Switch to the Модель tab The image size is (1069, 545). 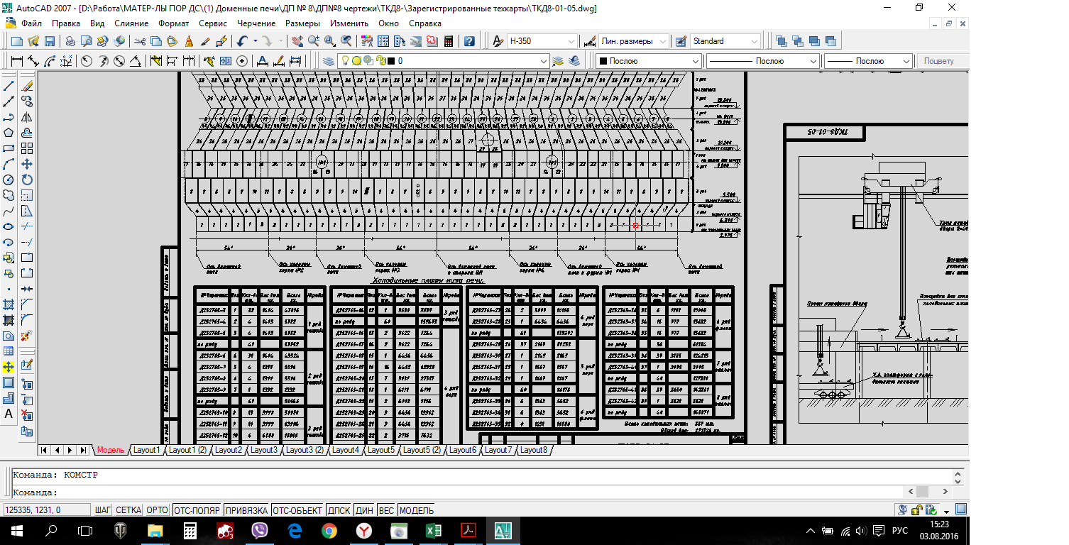click(x=111, y=450)
